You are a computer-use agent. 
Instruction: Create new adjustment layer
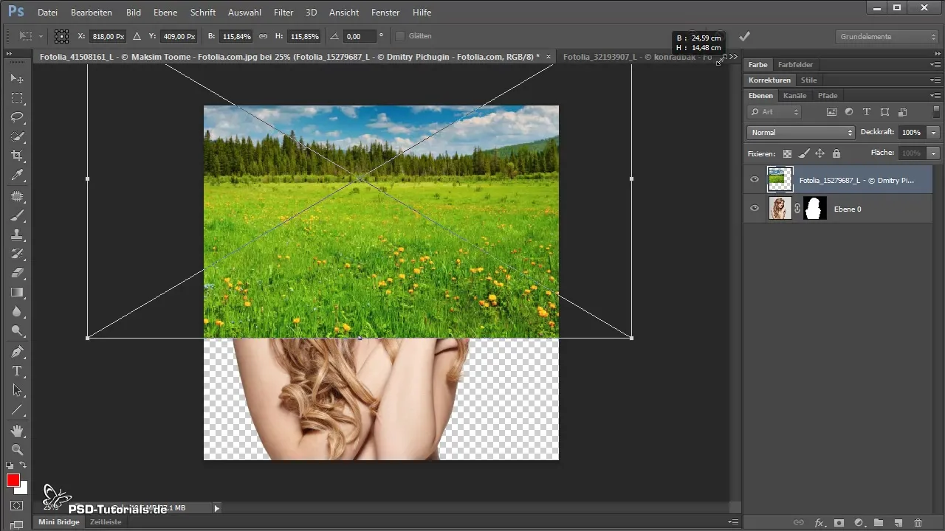pos(859,522)
